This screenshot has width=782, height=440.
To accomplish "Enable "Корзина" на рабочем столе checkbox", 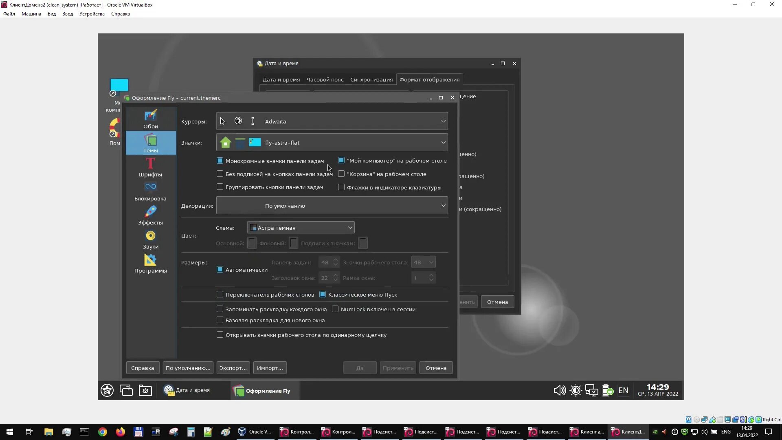I will pyautogui.click(x=341, y=174).
